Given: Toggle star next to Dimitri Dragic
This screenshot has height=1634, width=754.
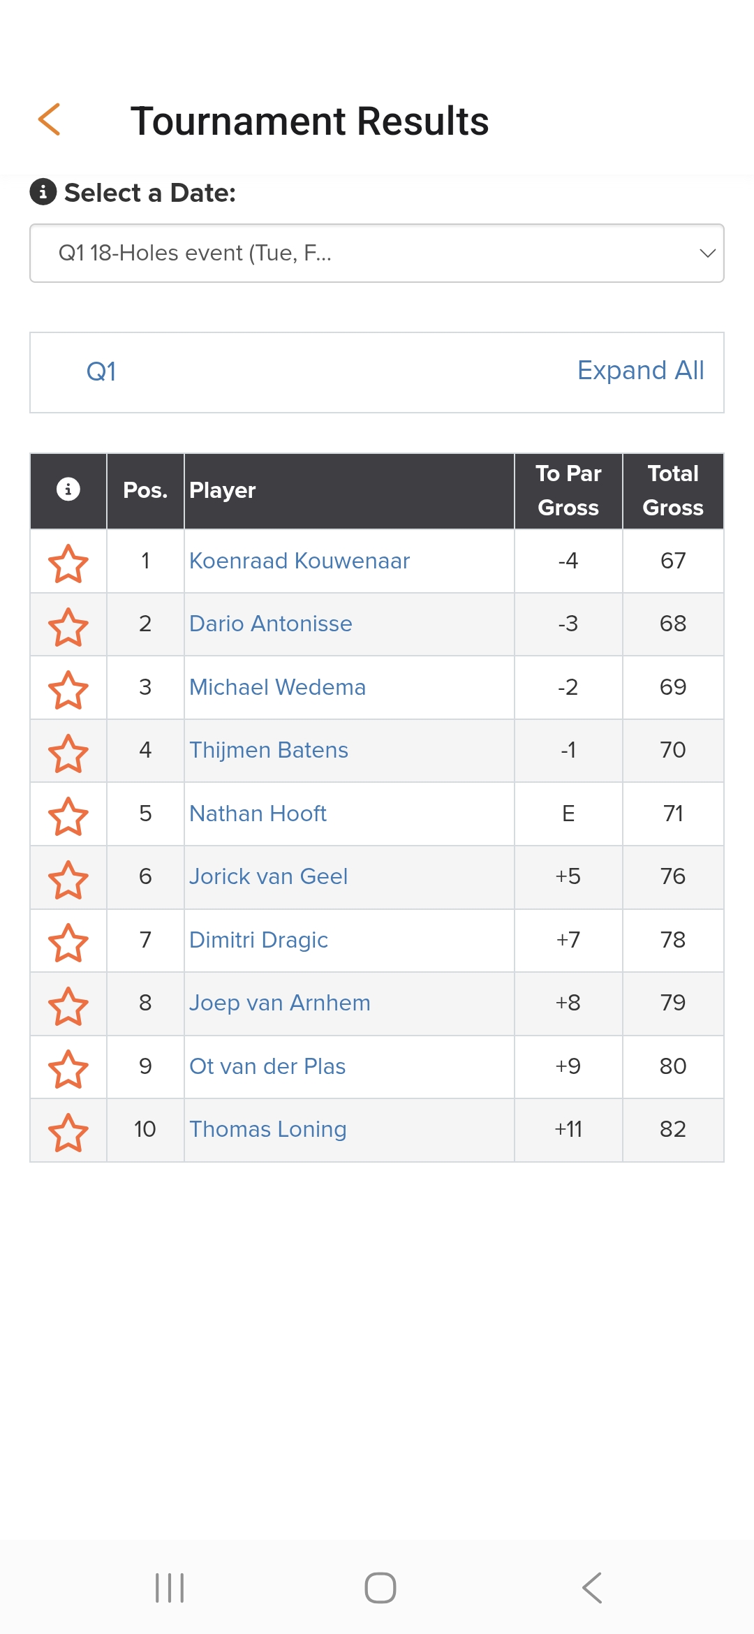Looking at the screenshot, I should pos(68,941).
